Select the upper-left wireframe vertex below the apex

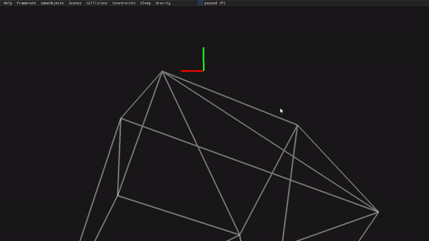(121, 118)
